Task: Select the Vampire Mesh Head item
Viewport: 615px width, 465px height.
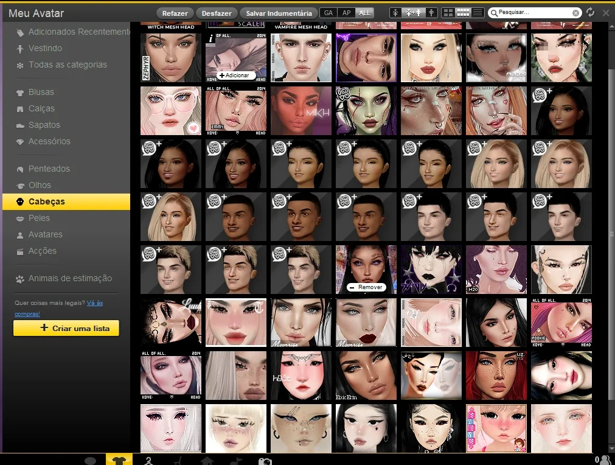Action: 301,26
